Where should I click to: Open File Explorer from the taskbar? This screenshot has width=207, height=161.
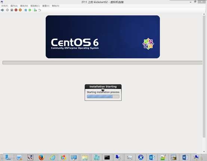coord(85,157)
